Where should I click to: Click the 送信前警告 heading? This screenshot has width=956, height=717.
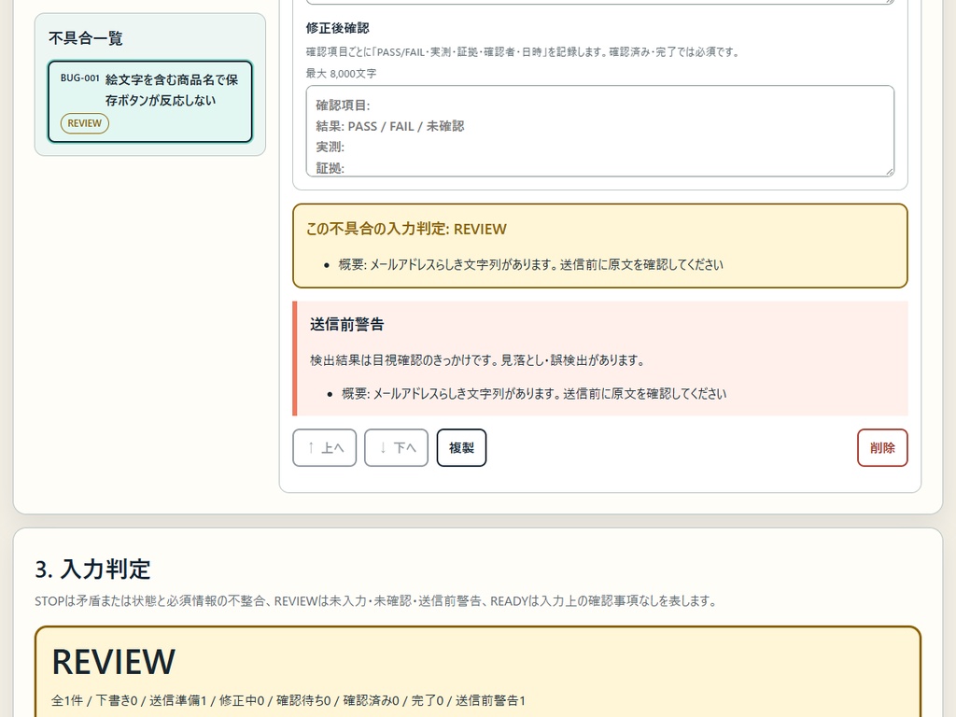coord(347,324)
